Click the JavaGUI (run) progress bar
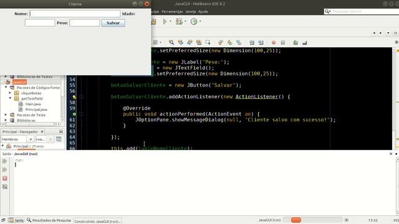399x224 pixels. coord(312,220)
